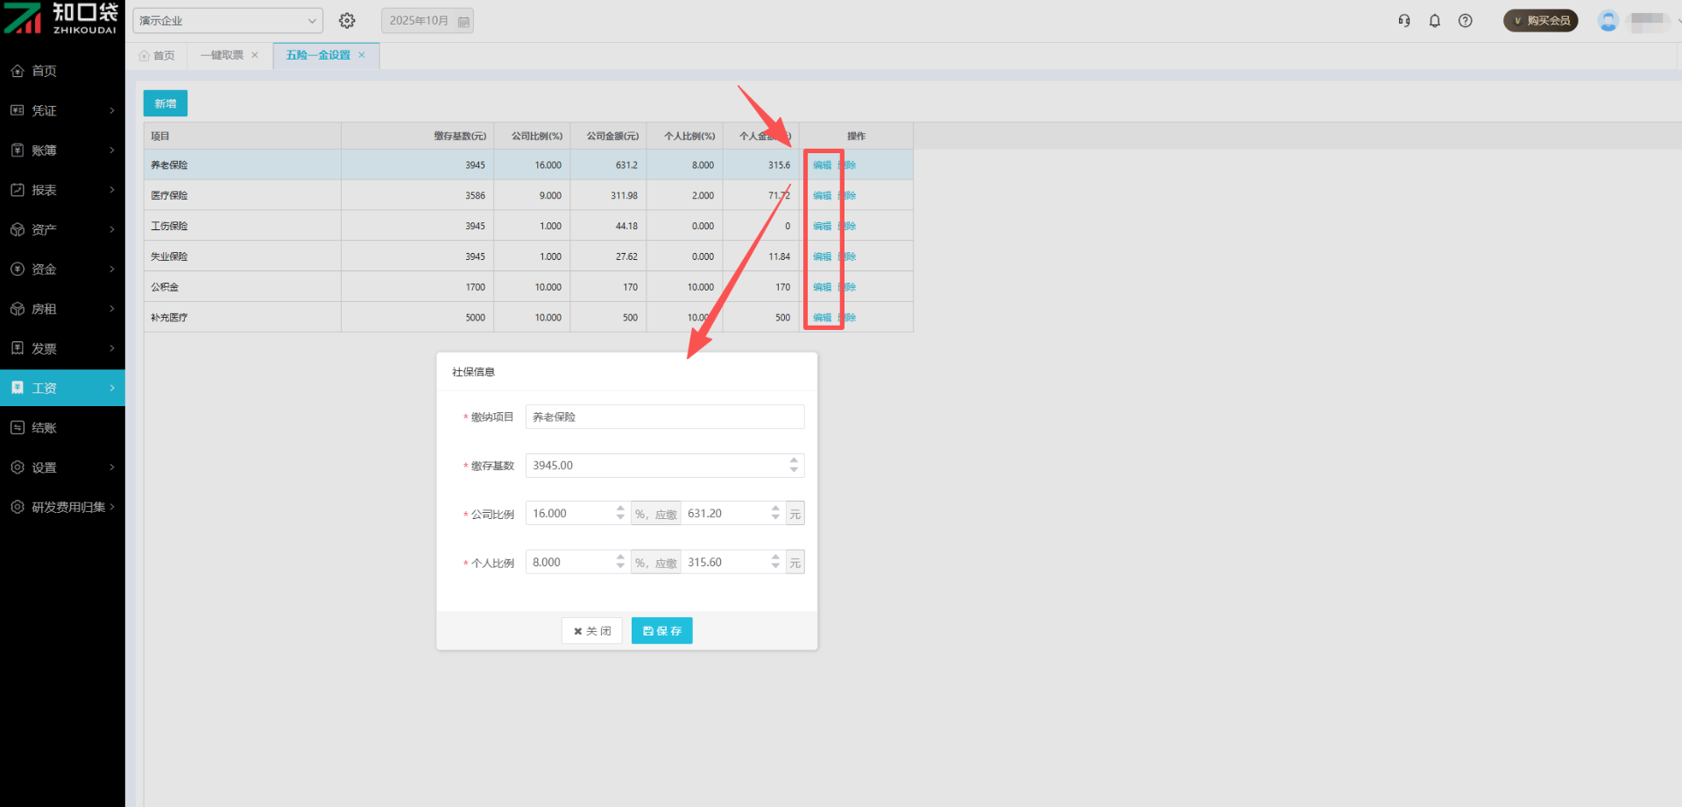Switch to the 首页 tab

(x=158, y=55)
